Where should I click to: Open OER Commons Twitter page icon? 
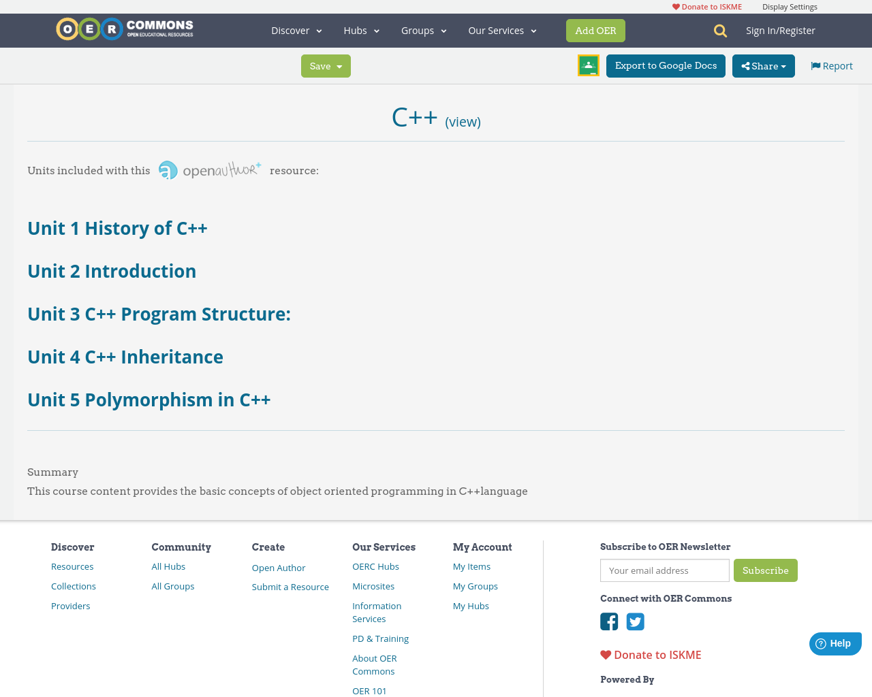(x=635, y=621)
